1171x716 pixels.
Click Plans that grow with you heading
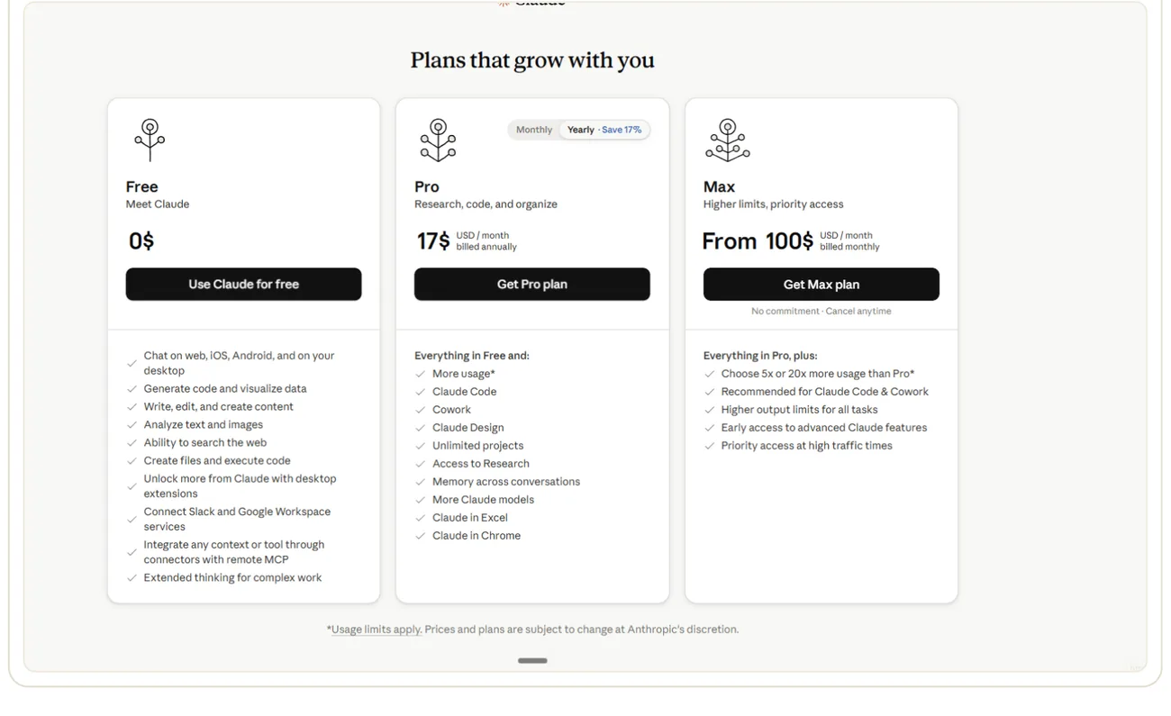pyautogui.click(x=532, y=60)
